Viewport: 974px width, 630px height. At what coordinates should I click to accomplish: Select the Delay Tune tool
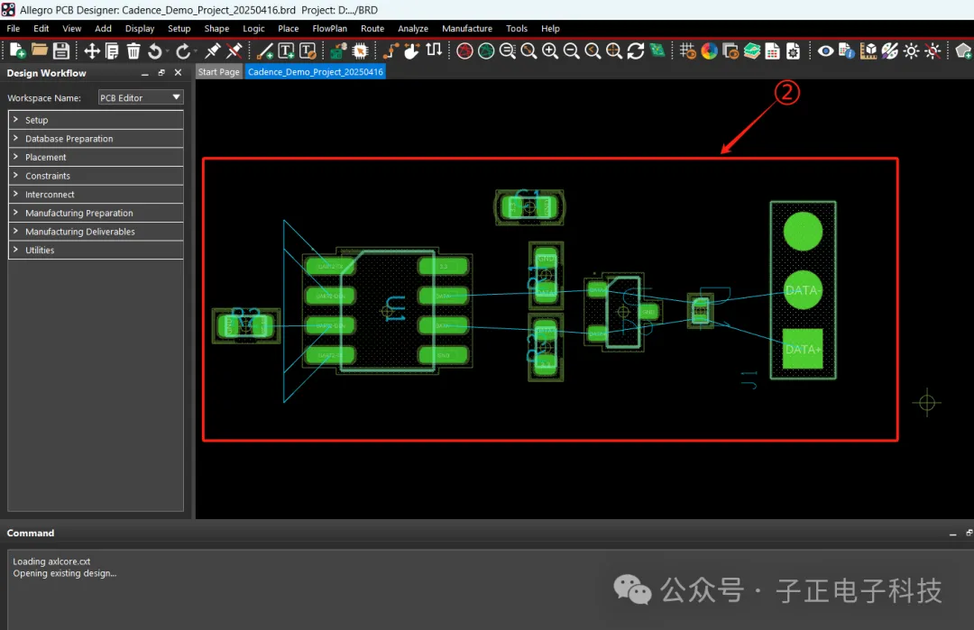(434, 50)
